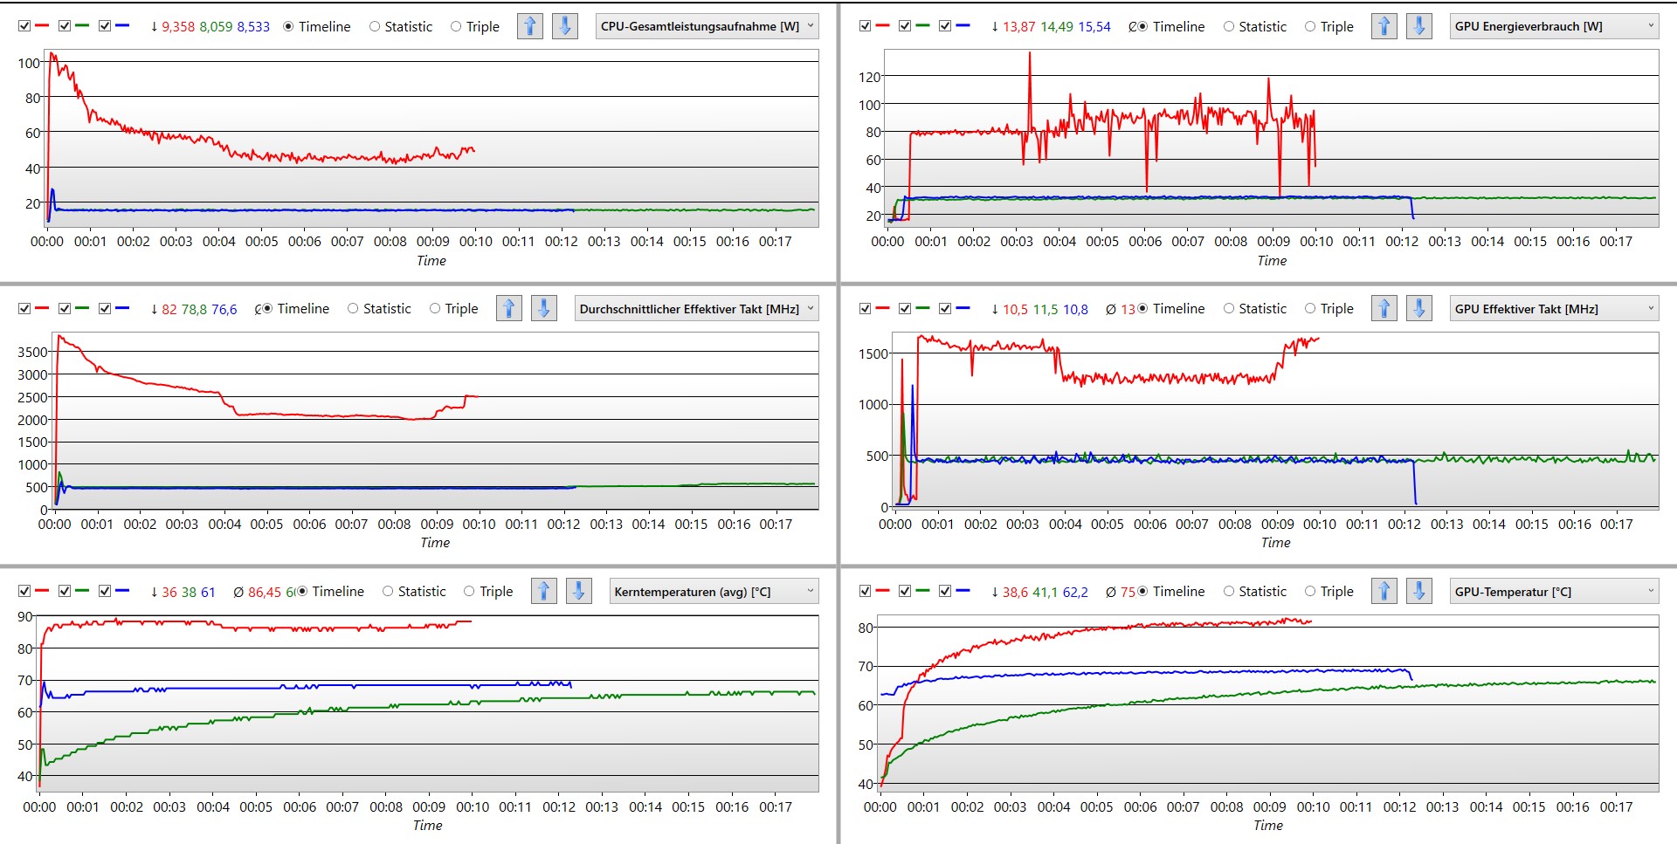The height and width of the screenshot is (844, 1677).
Task: Click up arrow beside Durchschnittlicher Effektiver Takt
Action: [x=508, y=308]
